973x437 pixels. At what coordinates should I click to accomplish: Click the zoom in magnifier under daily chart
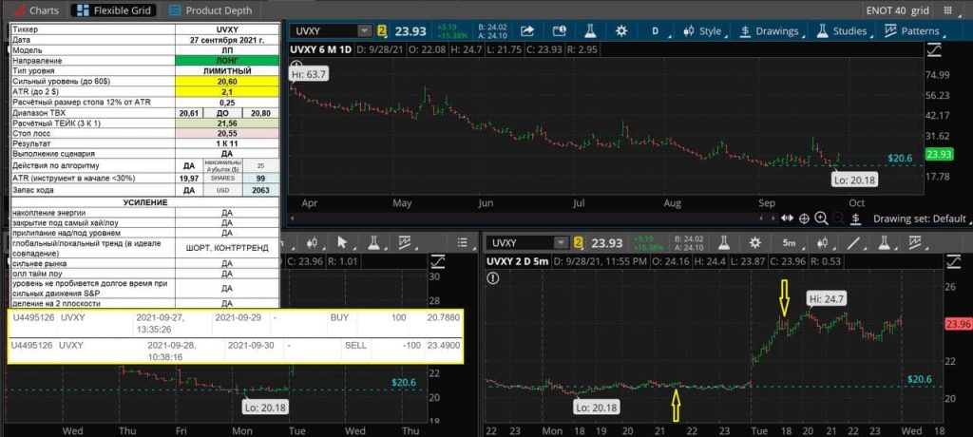[821, 218]
